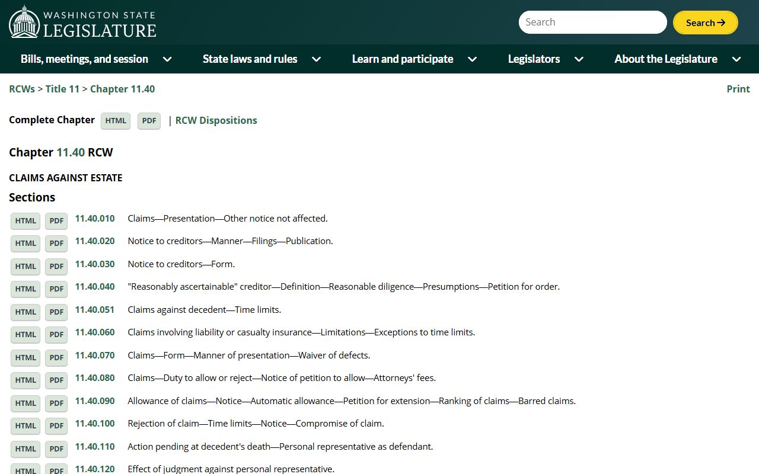Open section 11.40.070 link
Image resolution: width=759 pixels, height=474 pixels.
tap(95, 355)
